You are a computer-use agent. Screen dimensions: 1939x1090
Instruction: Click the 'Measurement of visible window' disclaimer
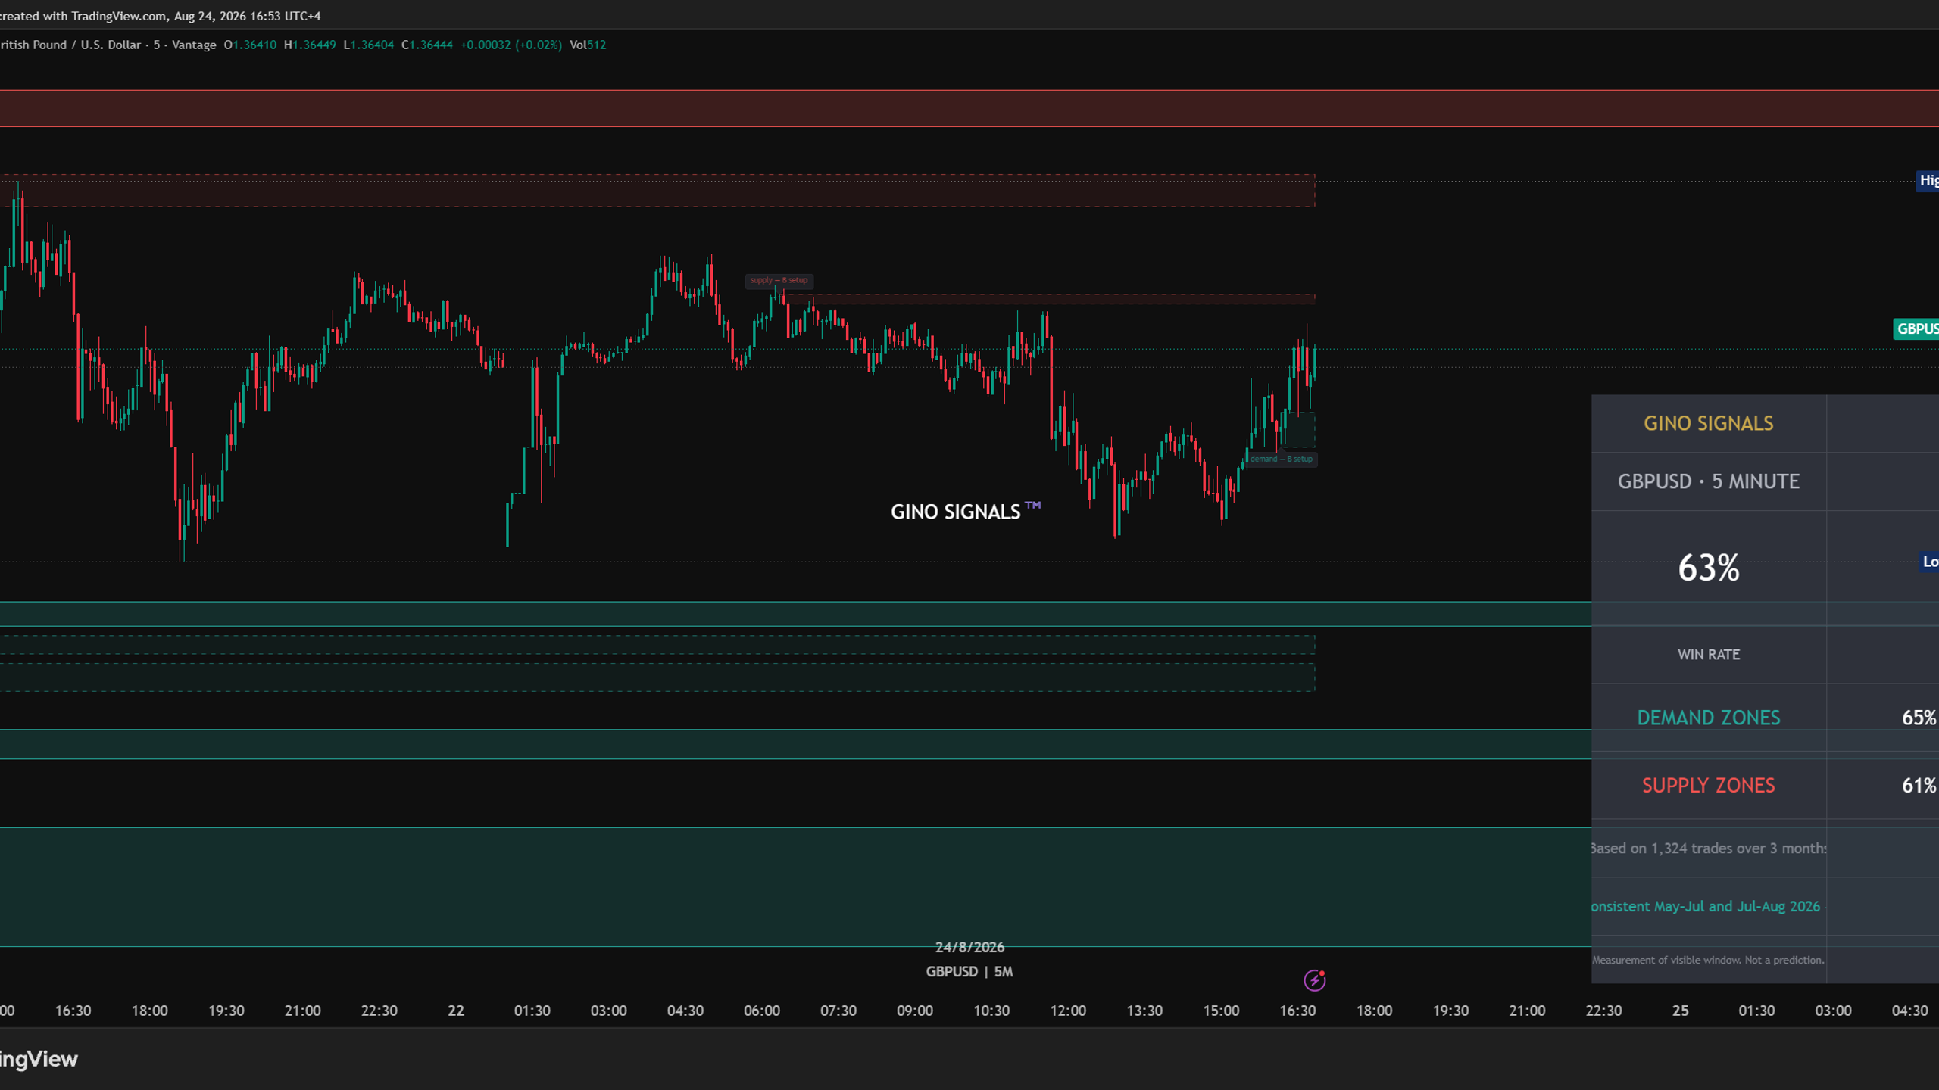tap(1708, 960)
